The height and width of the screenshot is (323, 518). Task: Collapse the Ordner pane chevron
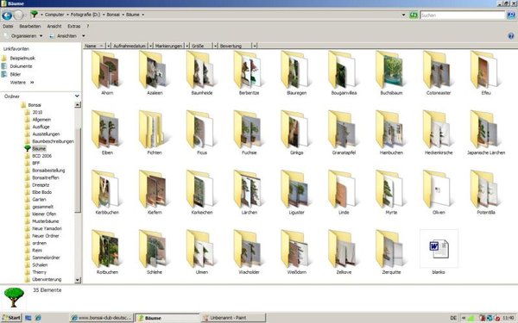pyautogui.click(x=77, y=96)
